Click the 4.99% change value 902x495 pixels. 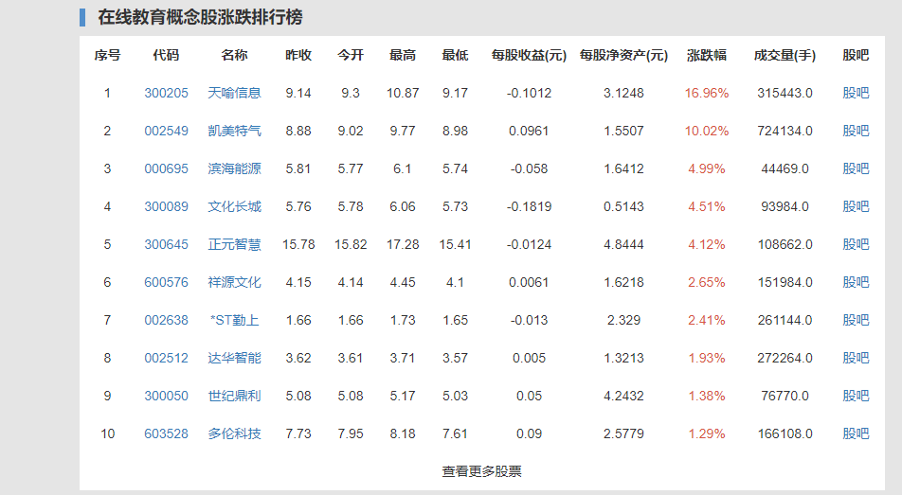[x=707, y=169]
